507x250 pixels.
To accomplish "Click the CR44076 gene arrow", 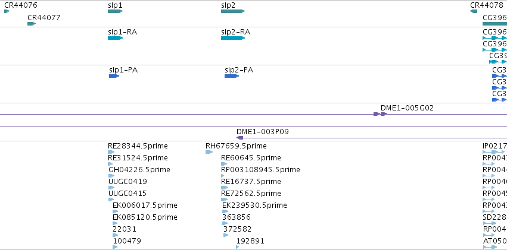I will point(7,11).
